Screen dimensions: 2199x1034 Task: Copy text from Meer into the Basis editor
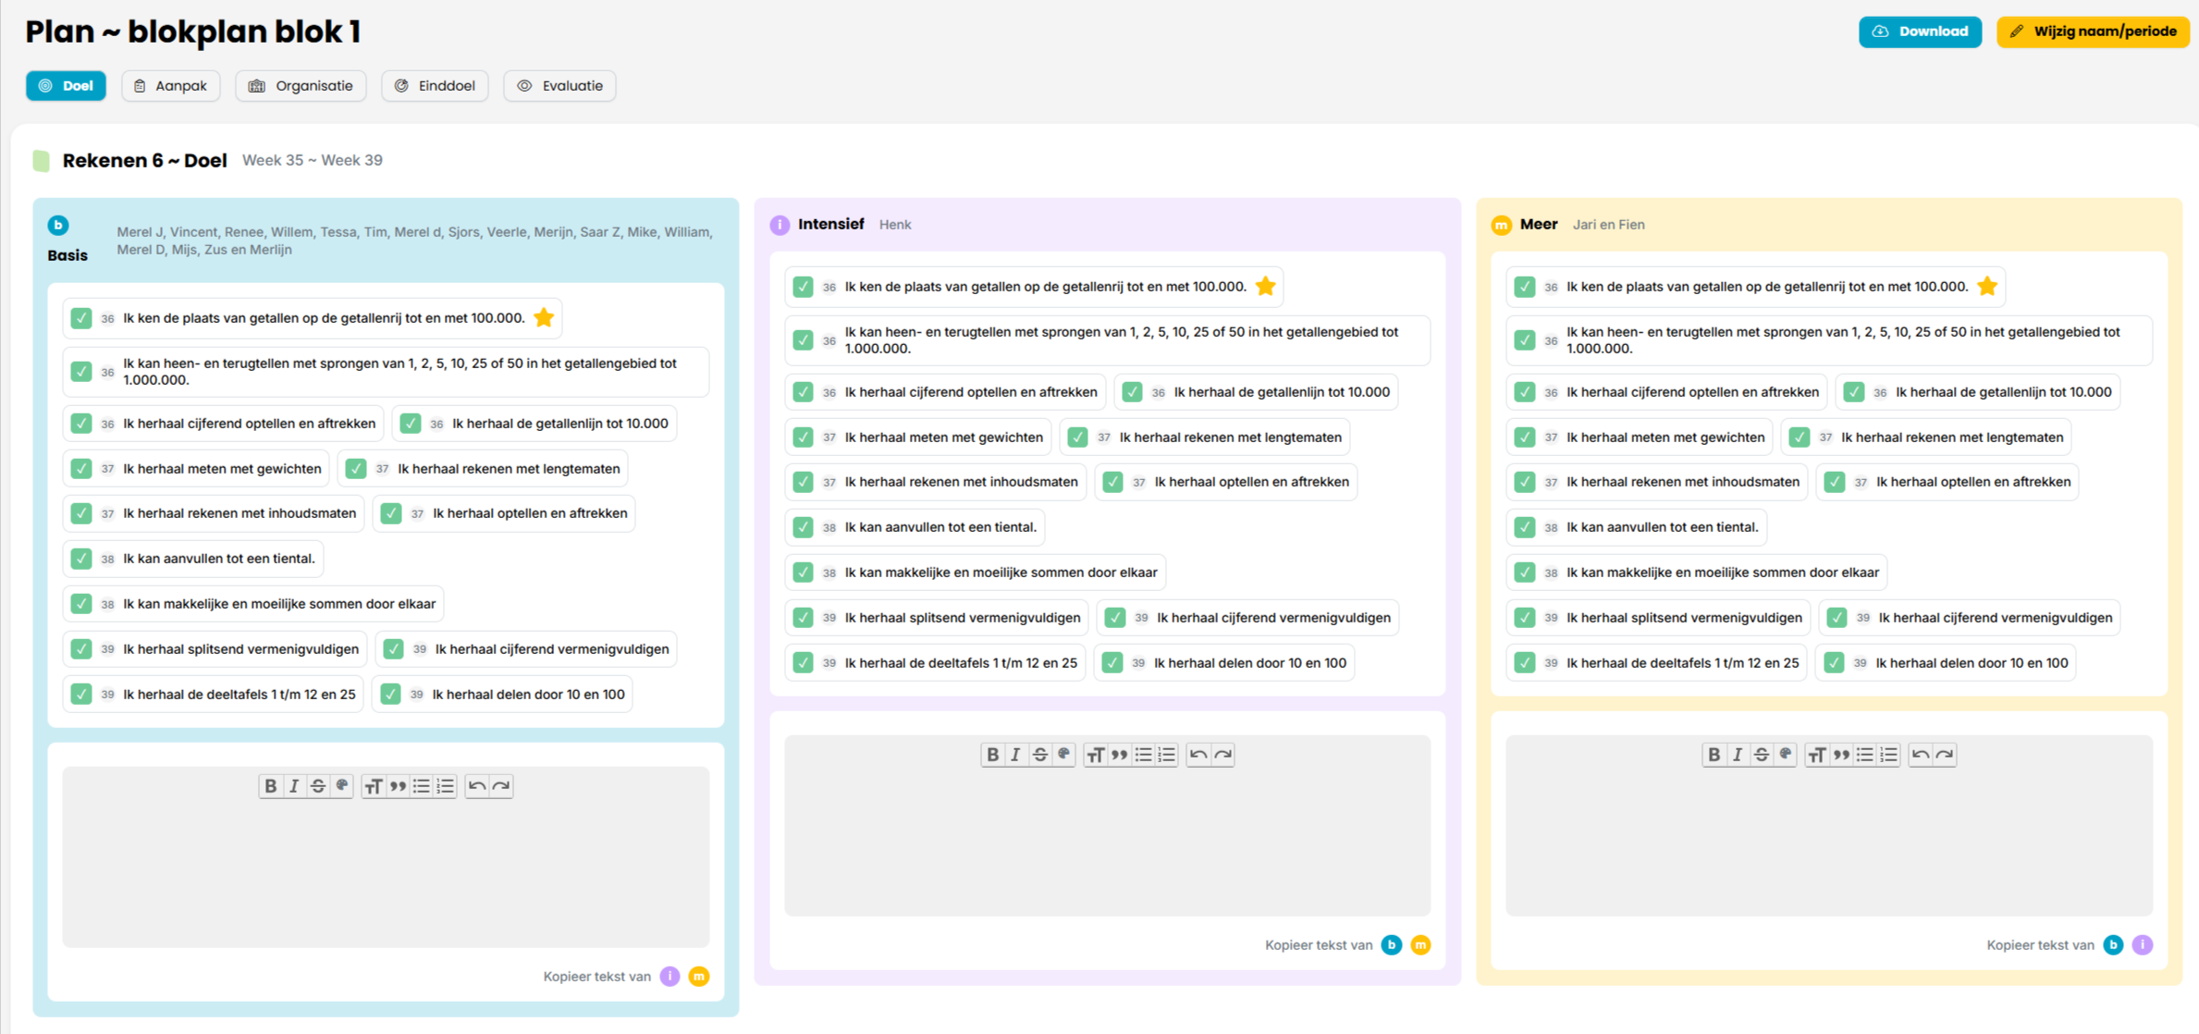(699, 977)
